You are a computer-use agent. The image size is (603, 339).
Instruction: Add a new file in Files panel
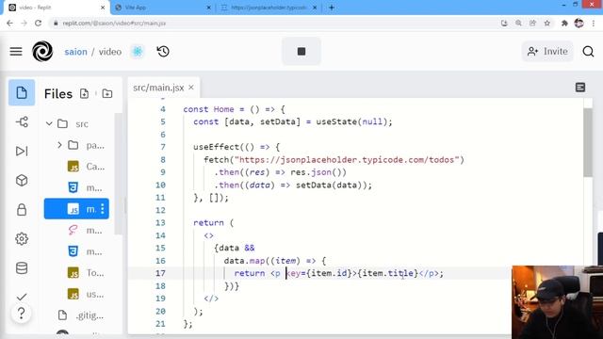coord(84,93)
